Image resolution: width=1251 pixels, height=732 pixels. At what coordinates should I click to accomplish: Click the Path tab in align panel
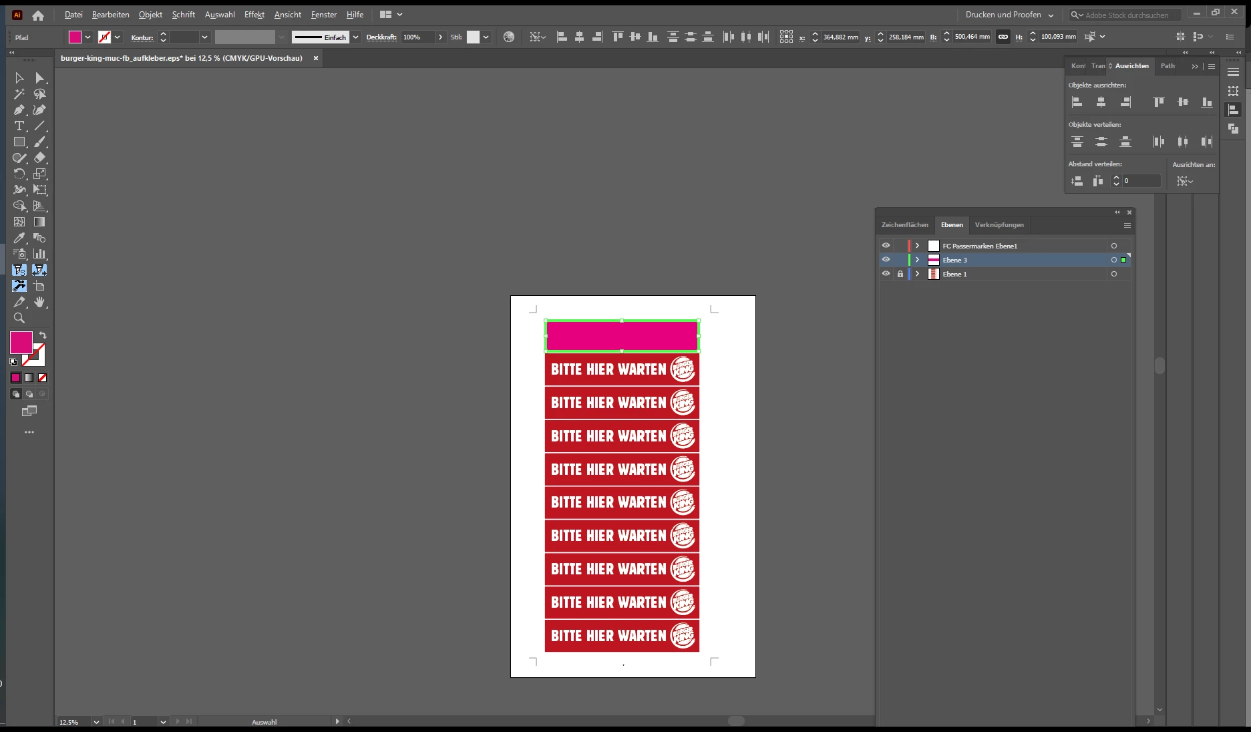1168,66
